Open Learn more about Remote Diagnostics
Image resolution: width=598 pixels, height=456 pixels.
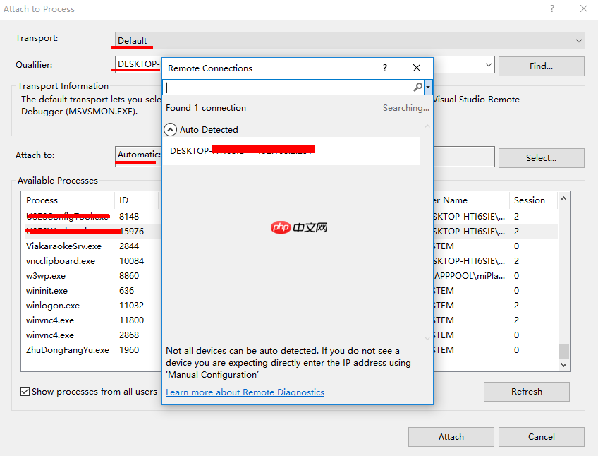pos(245,392)
